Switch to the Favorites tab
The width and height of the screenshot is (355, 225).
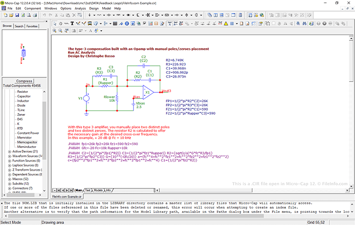(x=32, y=26)
